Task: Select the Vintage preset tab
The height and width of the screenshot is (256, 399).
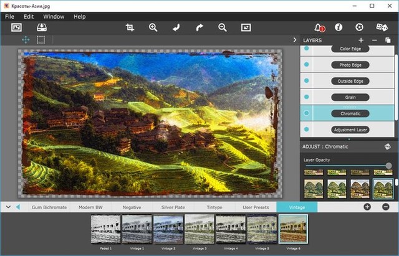Action: click(x=297, y=207)
